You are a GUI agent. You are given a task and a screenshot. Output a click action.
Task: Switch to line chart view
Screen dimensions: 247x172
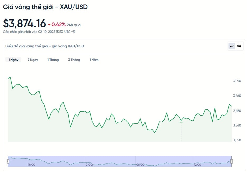[232, 46]
